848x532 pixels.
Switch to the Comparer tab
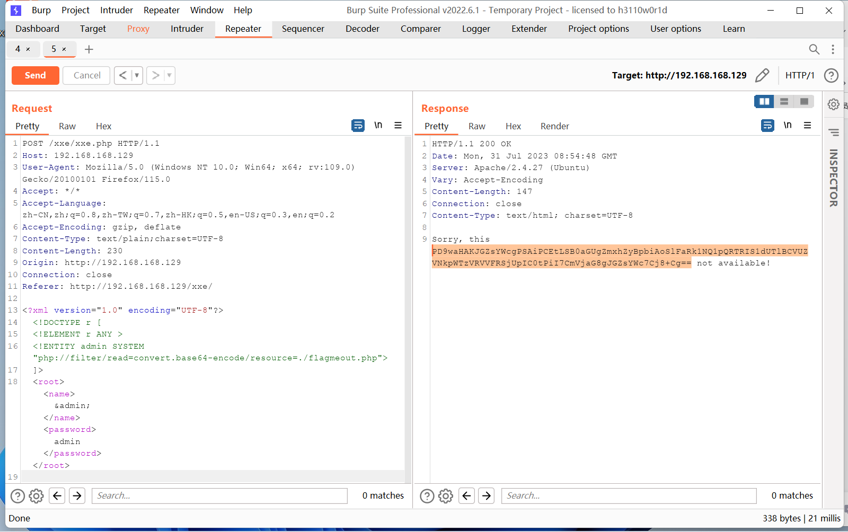[421, 29]
